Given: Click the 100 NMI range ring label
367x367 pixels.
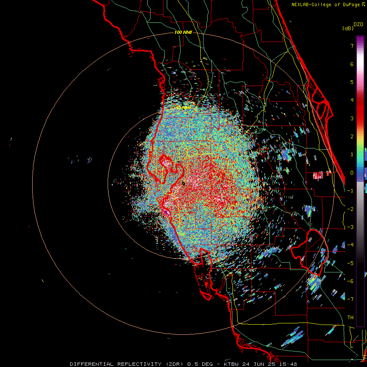Looking at the screenshot, I should coord(183,32).
